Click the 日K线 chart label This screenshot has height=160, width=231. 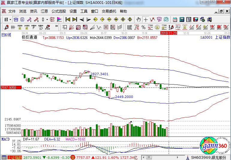[x=7, y=35]
